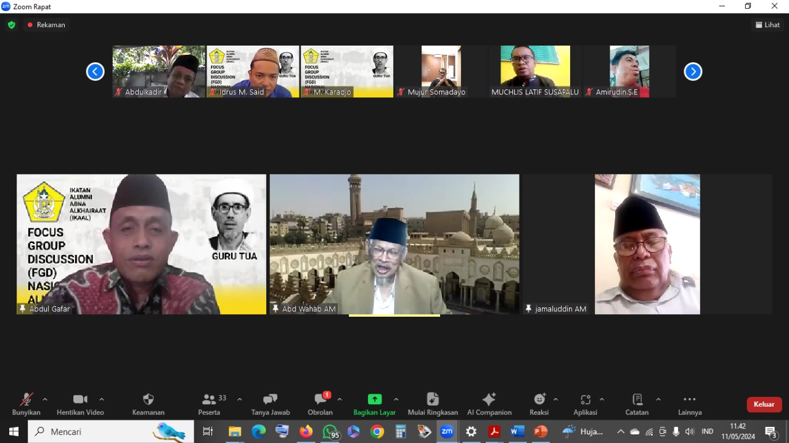The image size is (789, 443).
Task: Unmute microphone with Bunyikan
Action: point(26,404)
